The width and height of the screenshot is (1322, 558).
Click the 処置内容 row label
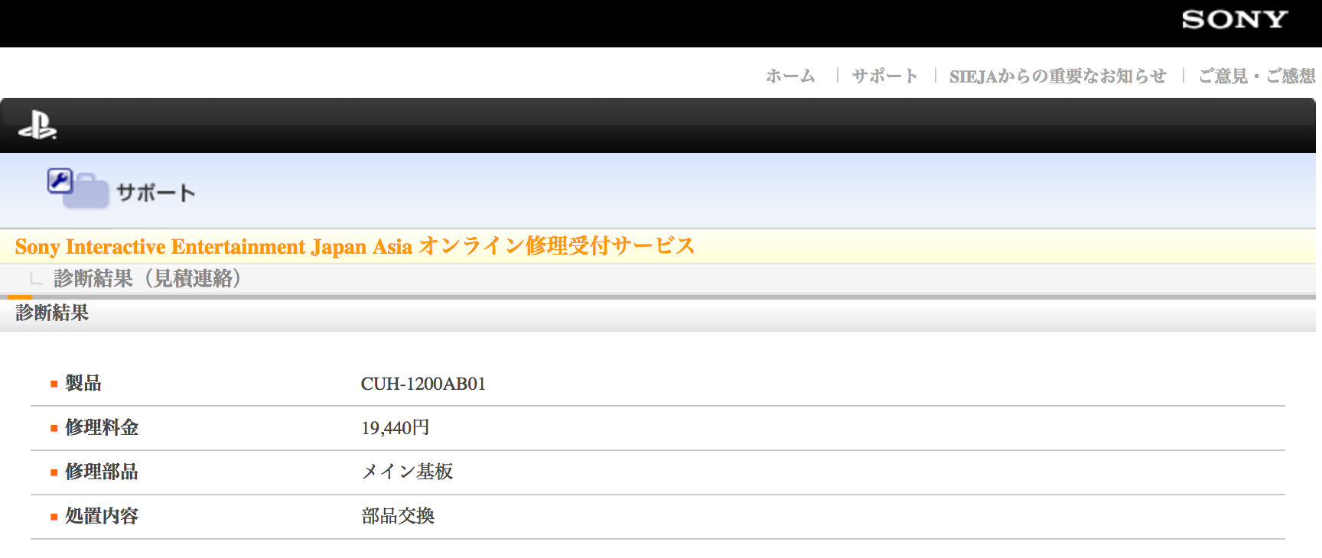click(101, 516)
